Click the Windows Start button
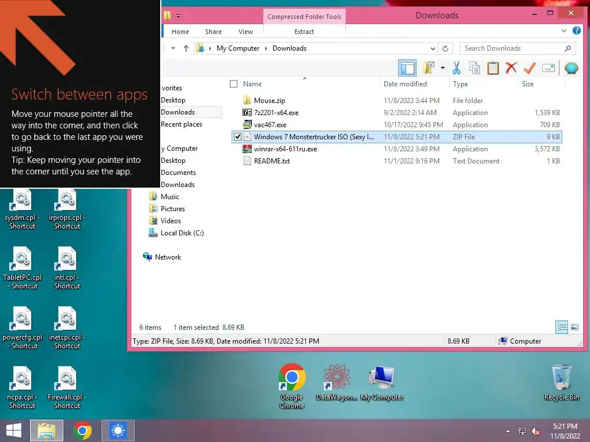The image size is (590, 442). tap(14, 430)
